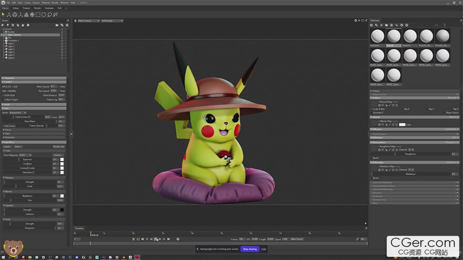Screen dimensions: 463x260
Task: Open the Tone Mapping dropdown
Action: click(25, 155)
